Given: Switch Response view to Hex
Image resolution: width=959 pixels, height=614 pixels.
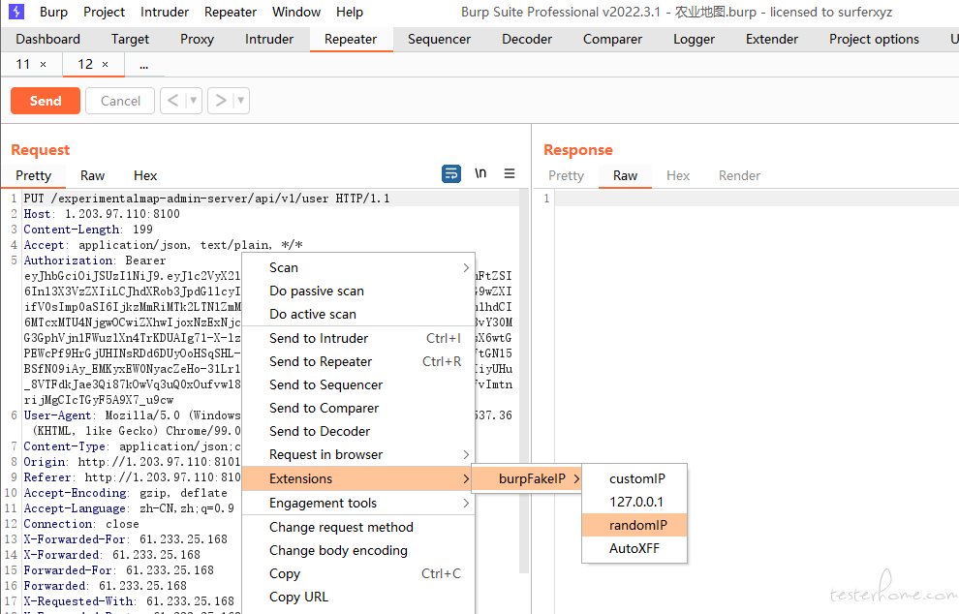Looking at the screenshot, I should click(678, 175).
